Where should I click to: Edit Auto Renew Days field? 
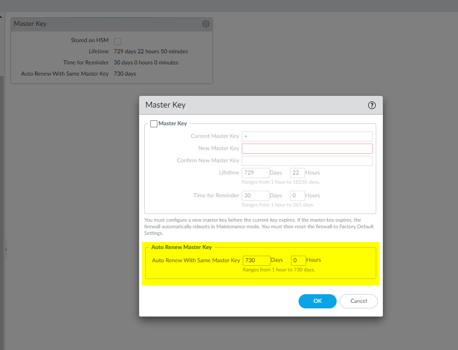pyautogui.click(x=256, y=260)
